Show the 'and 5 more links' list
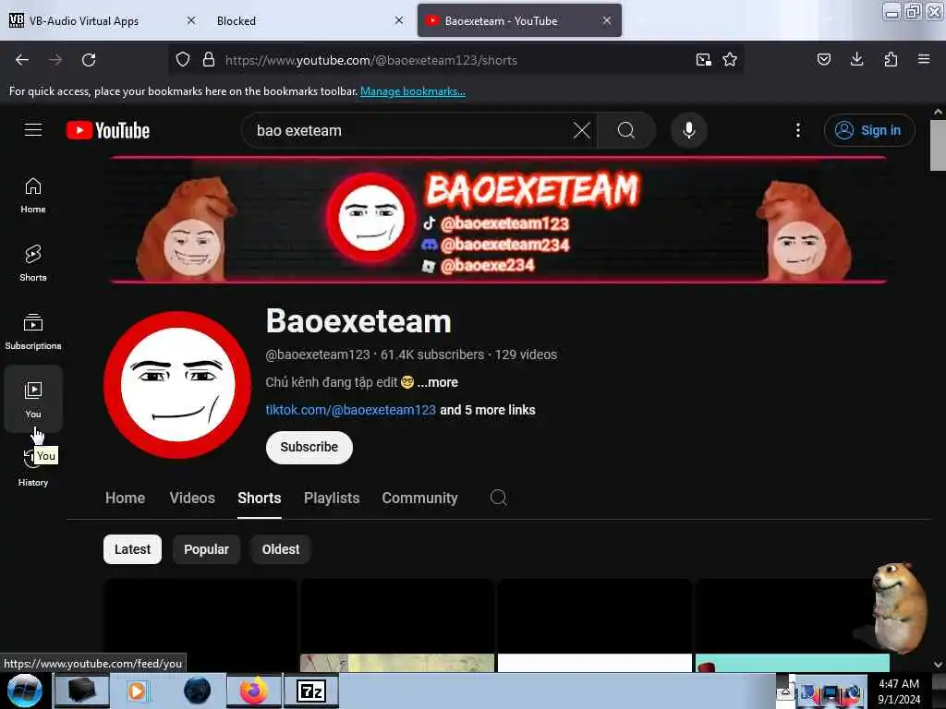 [488, 410]
